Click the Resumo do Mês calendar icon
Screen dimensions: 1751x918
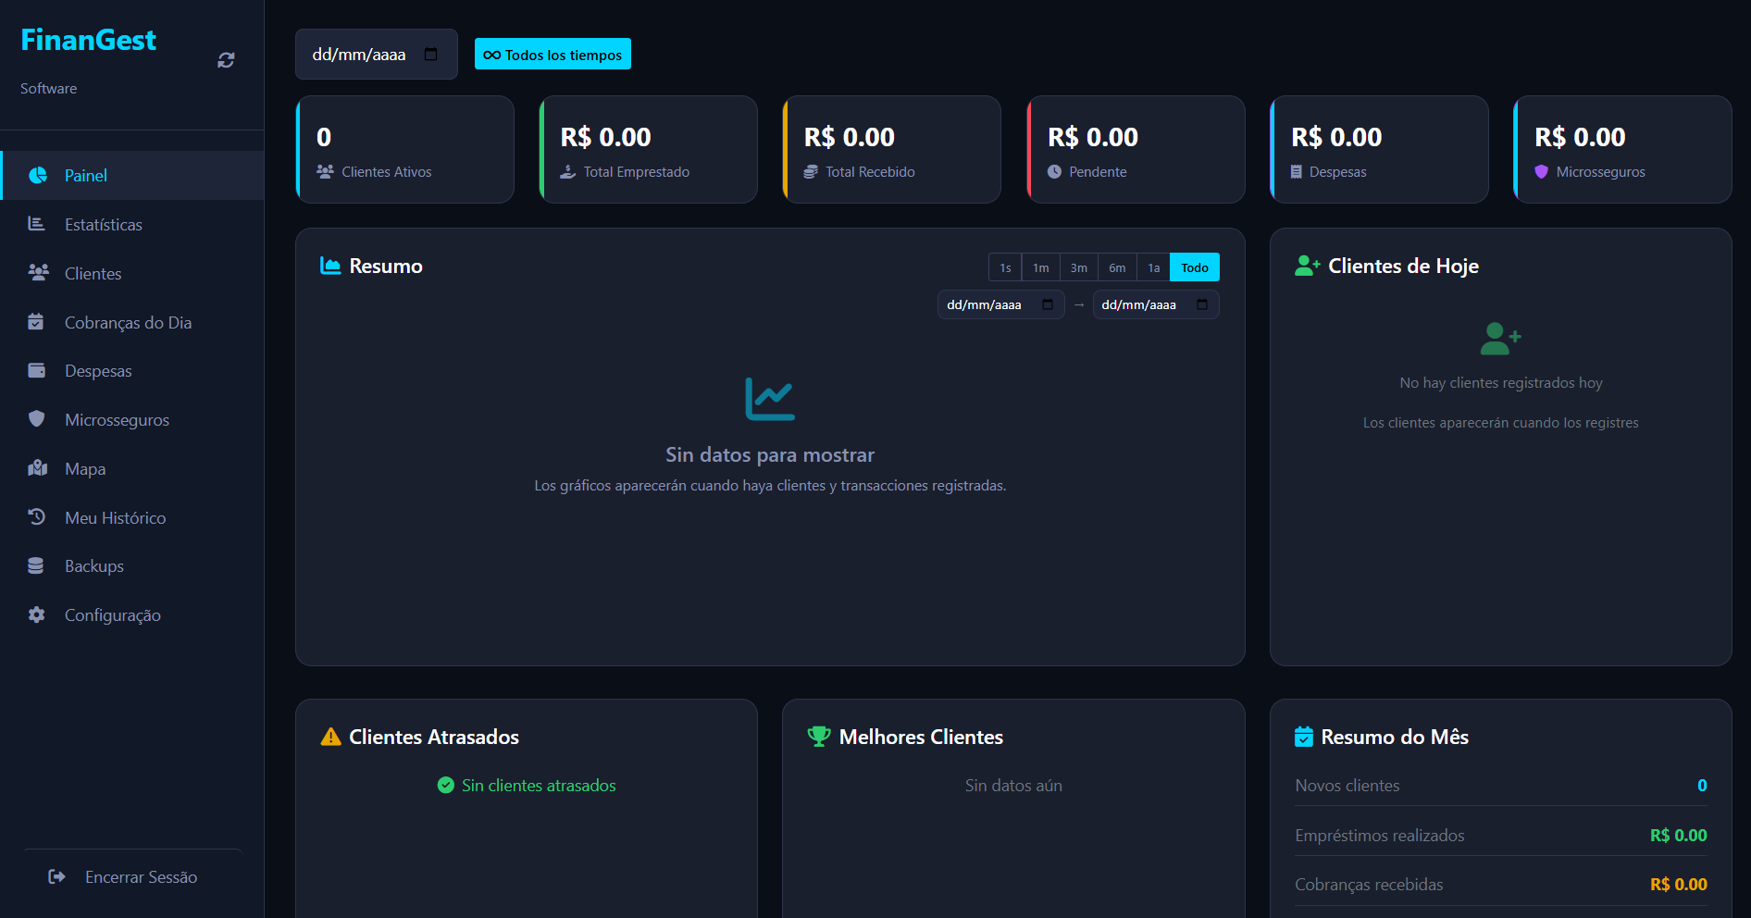pos(1304,737)
